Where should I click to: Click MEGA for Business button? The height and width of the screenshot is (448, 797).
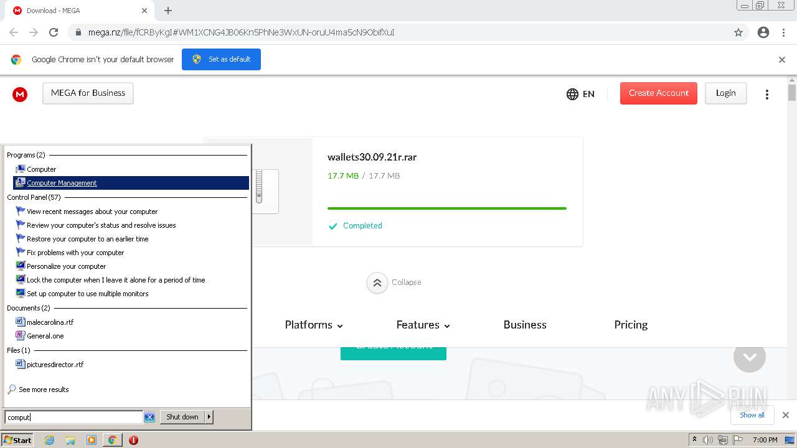click(x=88, y=93)
